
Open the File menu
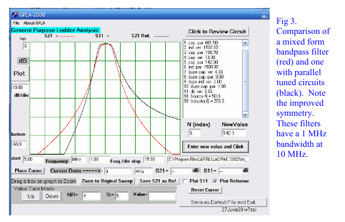click(16, 23)
